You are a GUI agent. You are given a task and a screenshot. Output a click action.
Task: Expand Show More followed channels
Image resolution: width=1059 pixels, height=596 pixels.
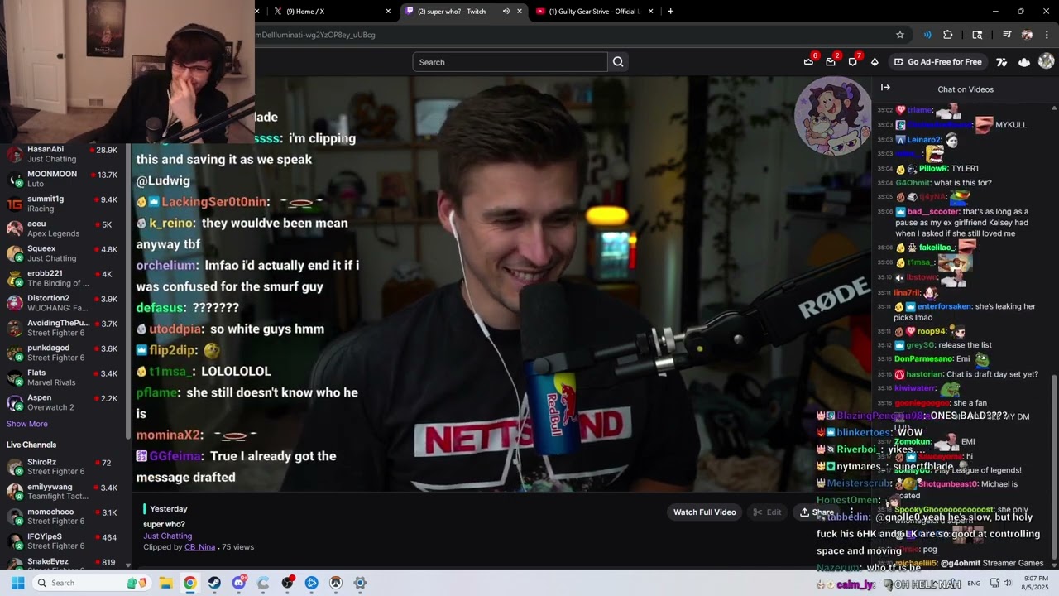(x=27, y=424)
